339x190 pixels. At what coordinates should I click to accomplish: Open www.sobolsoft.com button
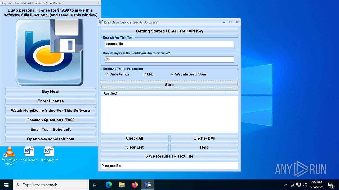coord(51,139)
